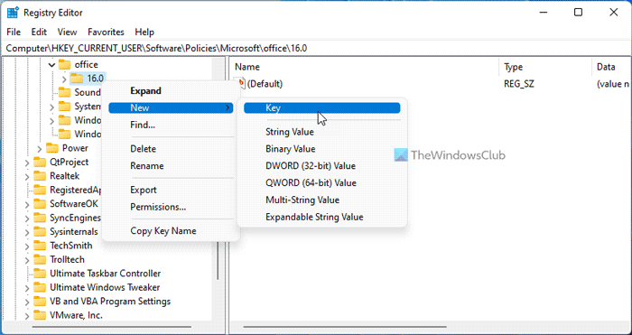Click the QtProject folder icon
632x335 pixels.
(40, 162)
